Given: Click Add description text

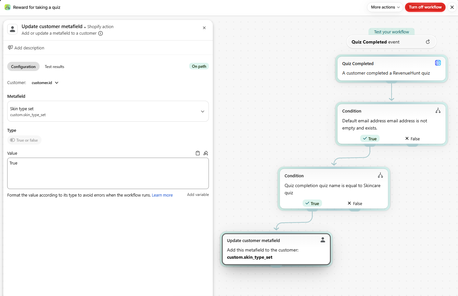Looking at the screenshot, I should 29,48.
